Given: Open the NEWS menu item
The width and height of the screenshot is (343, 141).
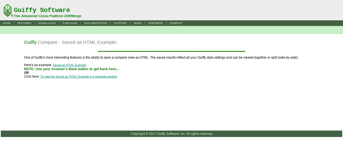Looking at the screenshot, I should [138, 23].
